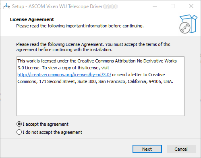The width and height of the screenshot is (201, 158).
Task: Click inside the license text box's empty area
Action: coord(100,100)
